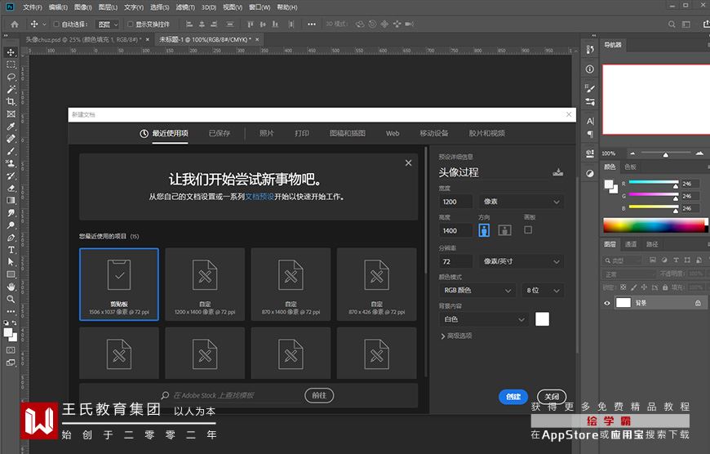Hide the 背景 layer with eye icon
The image size is (710, 454).
pyautogui.click(x=606, y=303)
